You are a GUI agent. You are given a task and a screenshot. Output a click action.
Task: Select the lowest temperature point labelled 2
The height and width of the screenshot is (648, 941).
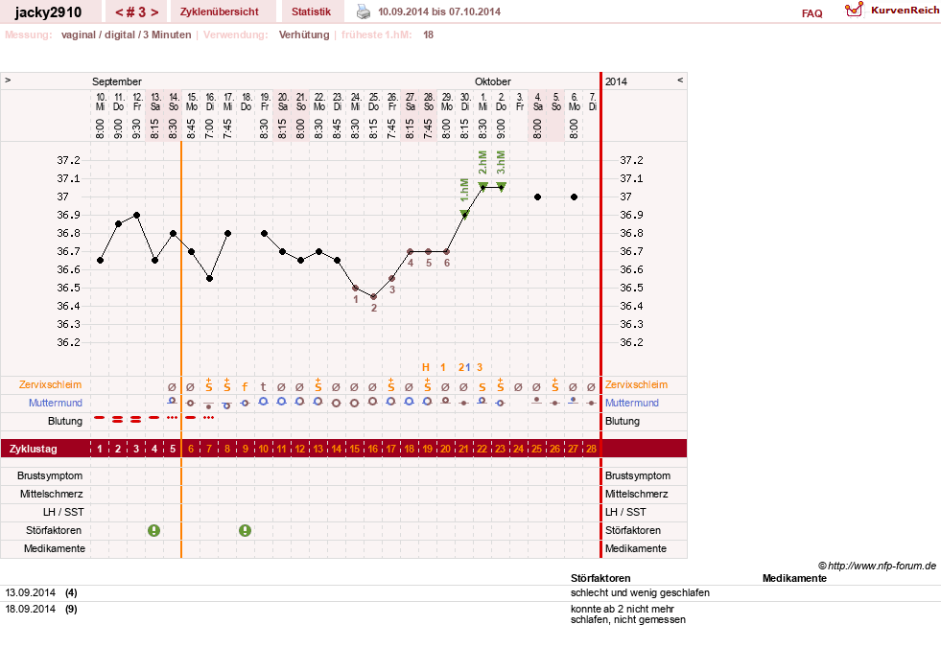[373, 296]
